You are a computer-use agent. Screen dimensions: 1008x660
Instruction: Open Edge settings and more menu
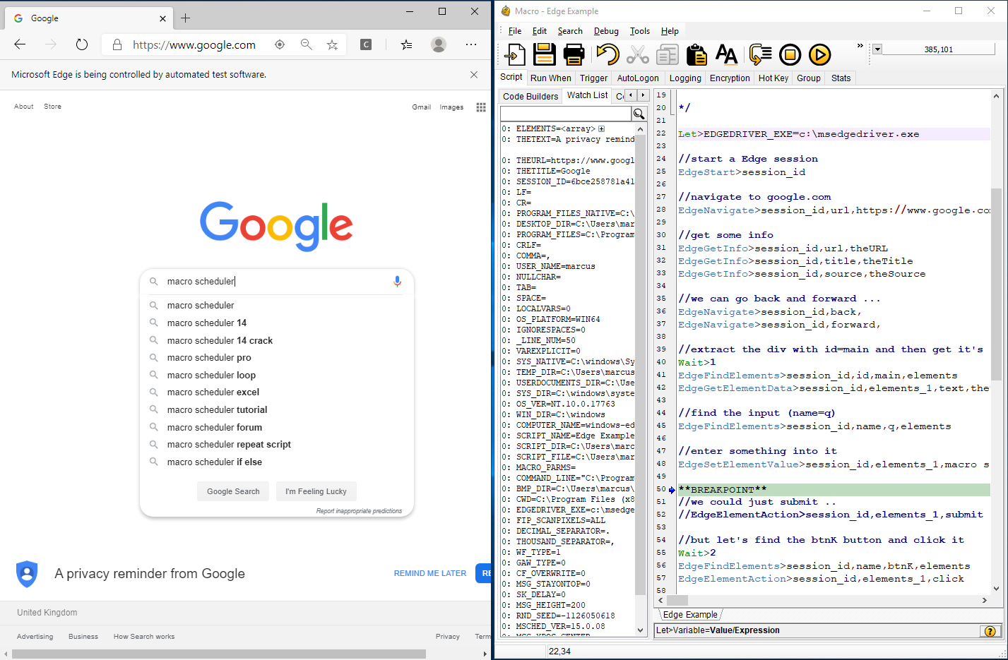pos(471,44)
